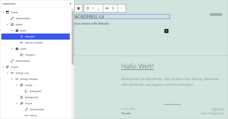This screenshot has width=228, height=119.
Task: Collapse the Gruppe containing Trenner
Action: pos(17,103)
